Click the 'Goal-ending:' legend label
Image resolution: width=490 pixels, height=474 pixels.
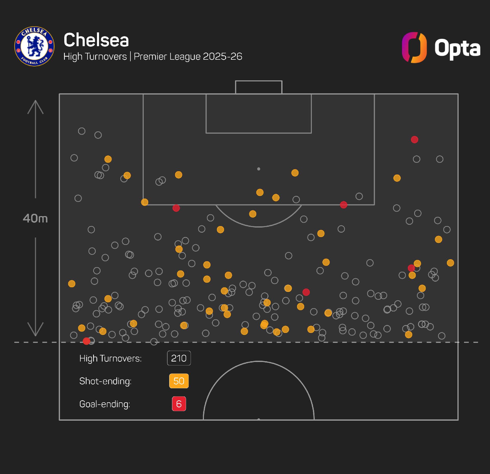[x=105, y=404]
